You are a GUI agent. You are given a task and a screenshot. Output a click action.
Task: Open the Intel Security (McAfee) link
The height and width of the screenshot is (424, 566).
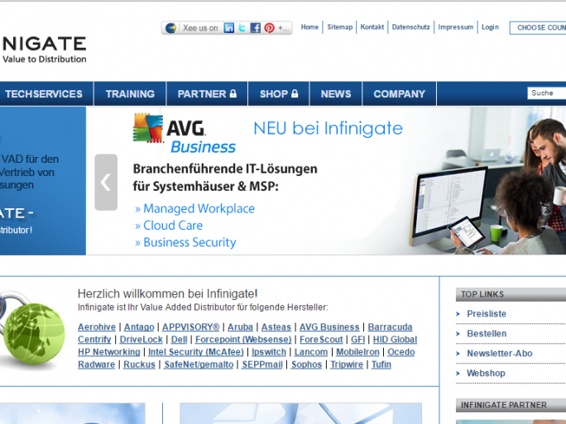(x=196, y=352)
